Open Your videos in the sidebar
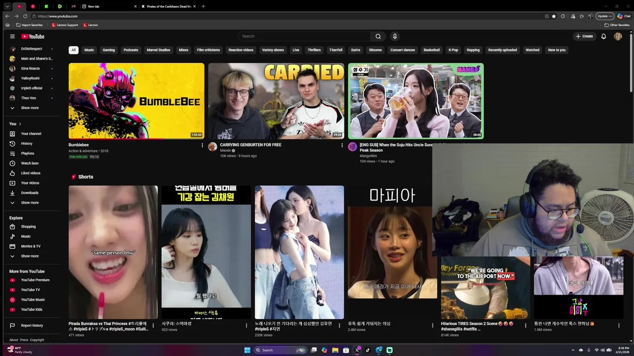 click(x=30, y=183)
